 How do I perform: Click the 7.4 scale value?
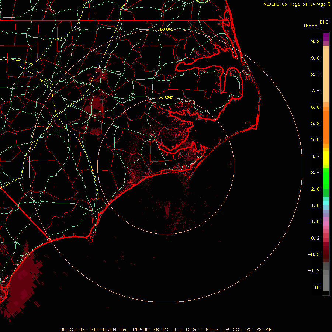click(315, 91)
